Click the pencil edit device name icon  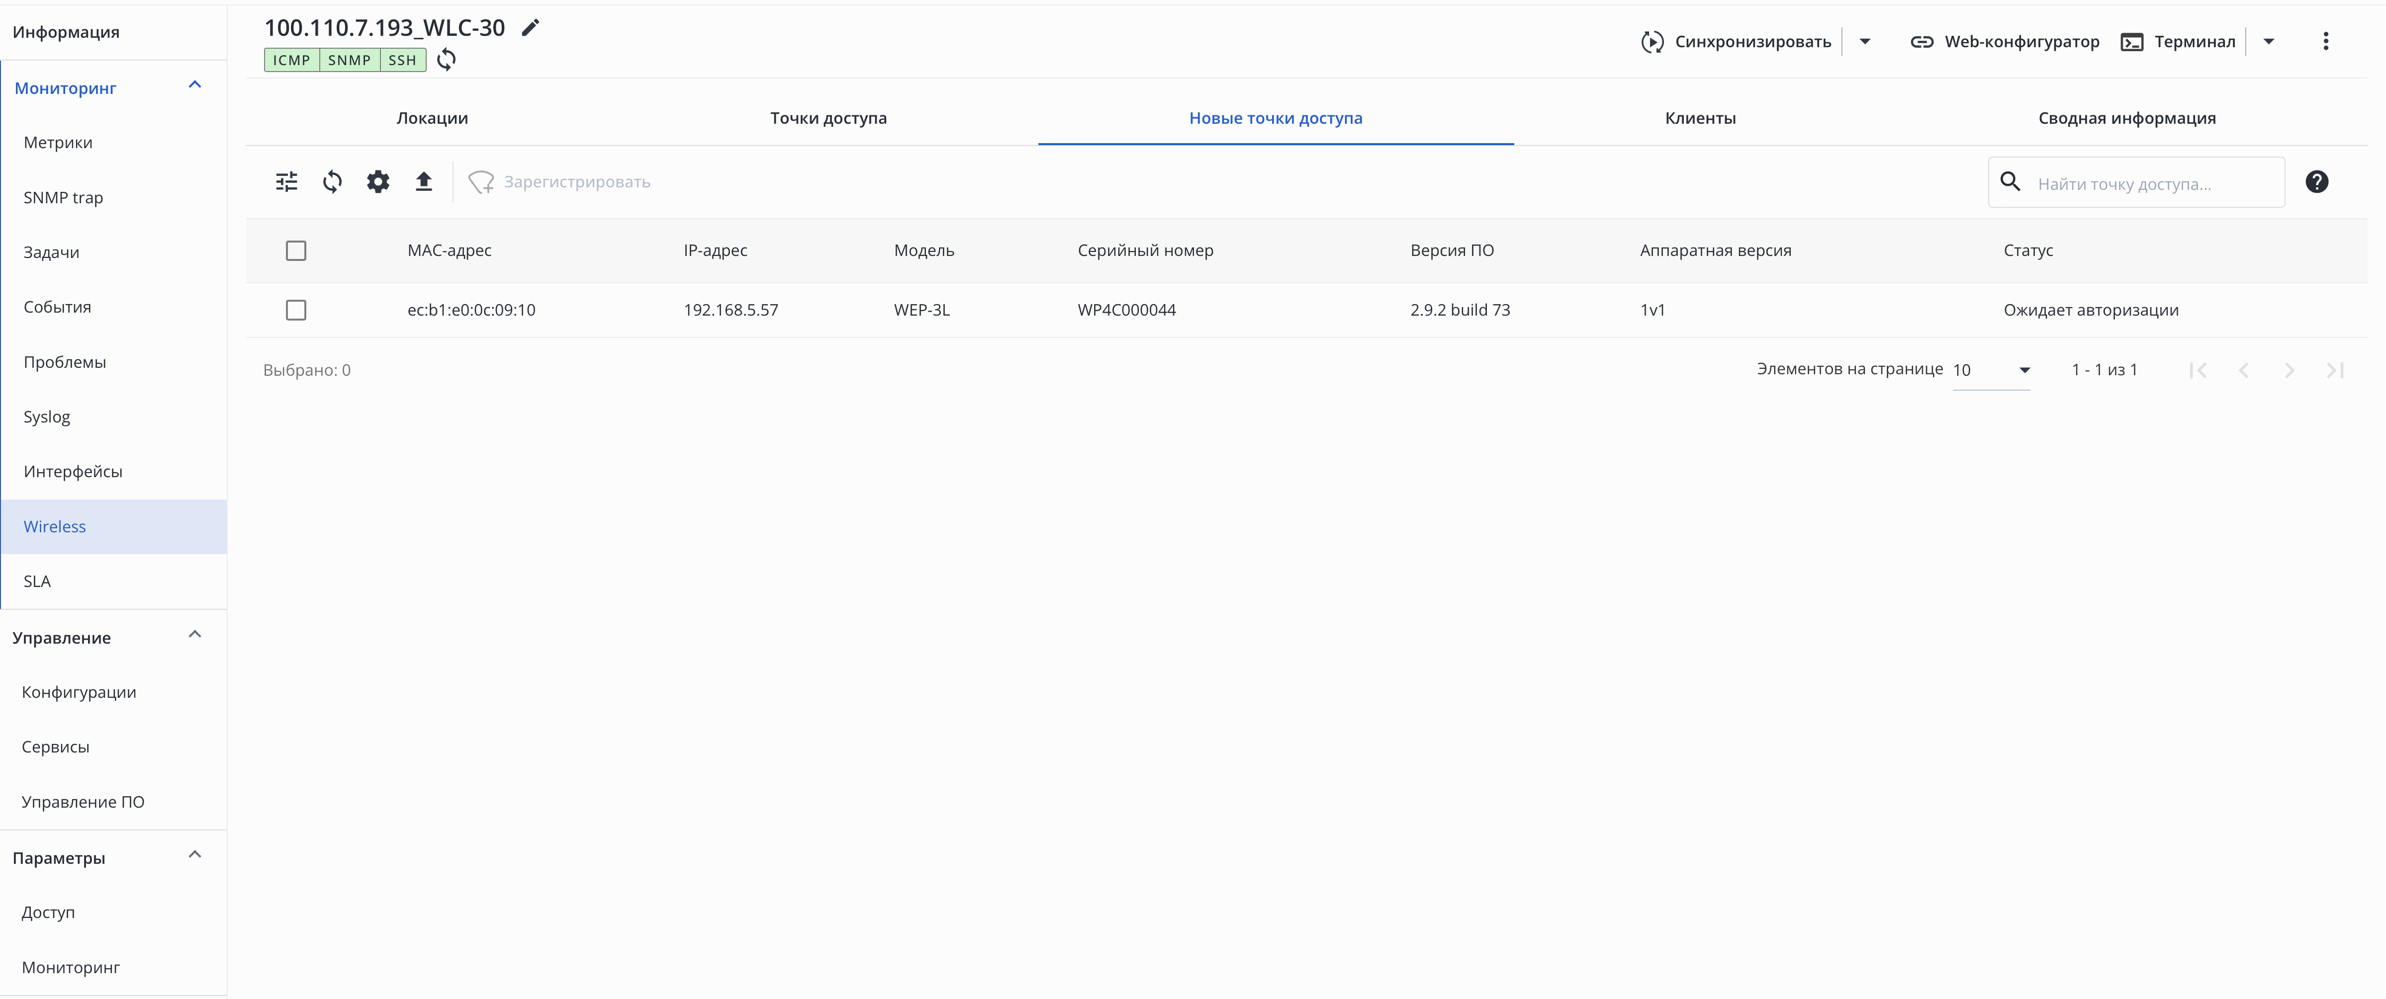[x=530, y=28]
